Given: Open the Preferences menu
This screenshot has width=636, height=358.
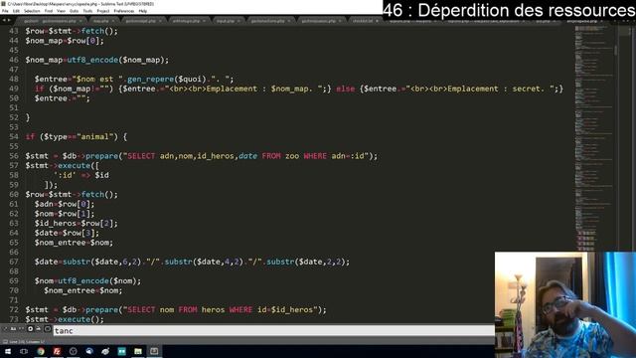Looking at the screenshot, I should [x=123, y=11].
